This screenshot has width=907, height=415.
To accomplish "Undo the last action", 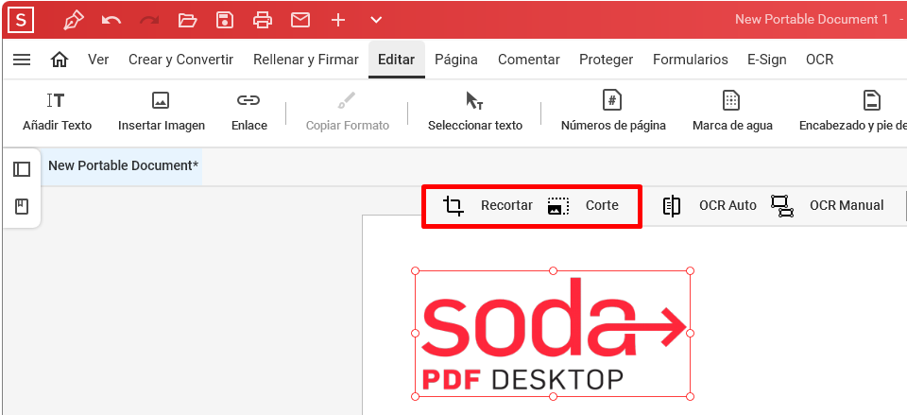I will [111, 20].
